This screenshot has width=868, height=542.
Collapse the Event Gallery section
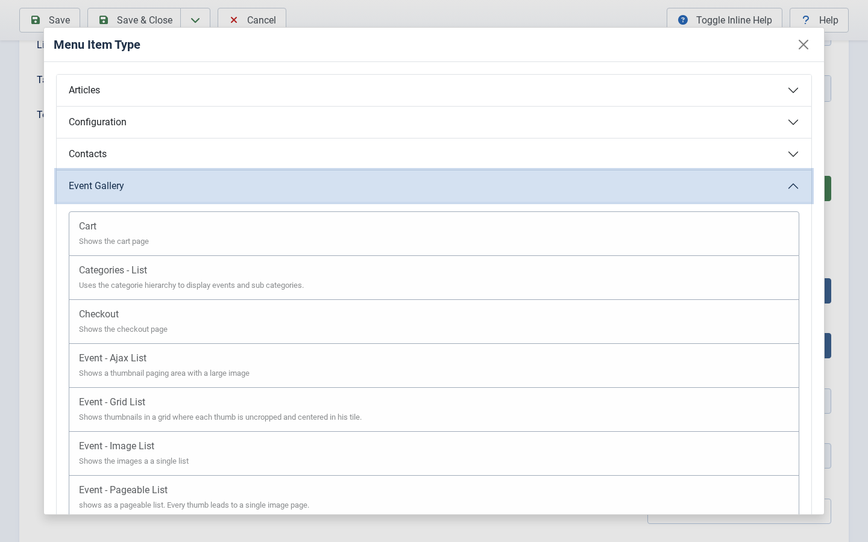tap(434, 186)
